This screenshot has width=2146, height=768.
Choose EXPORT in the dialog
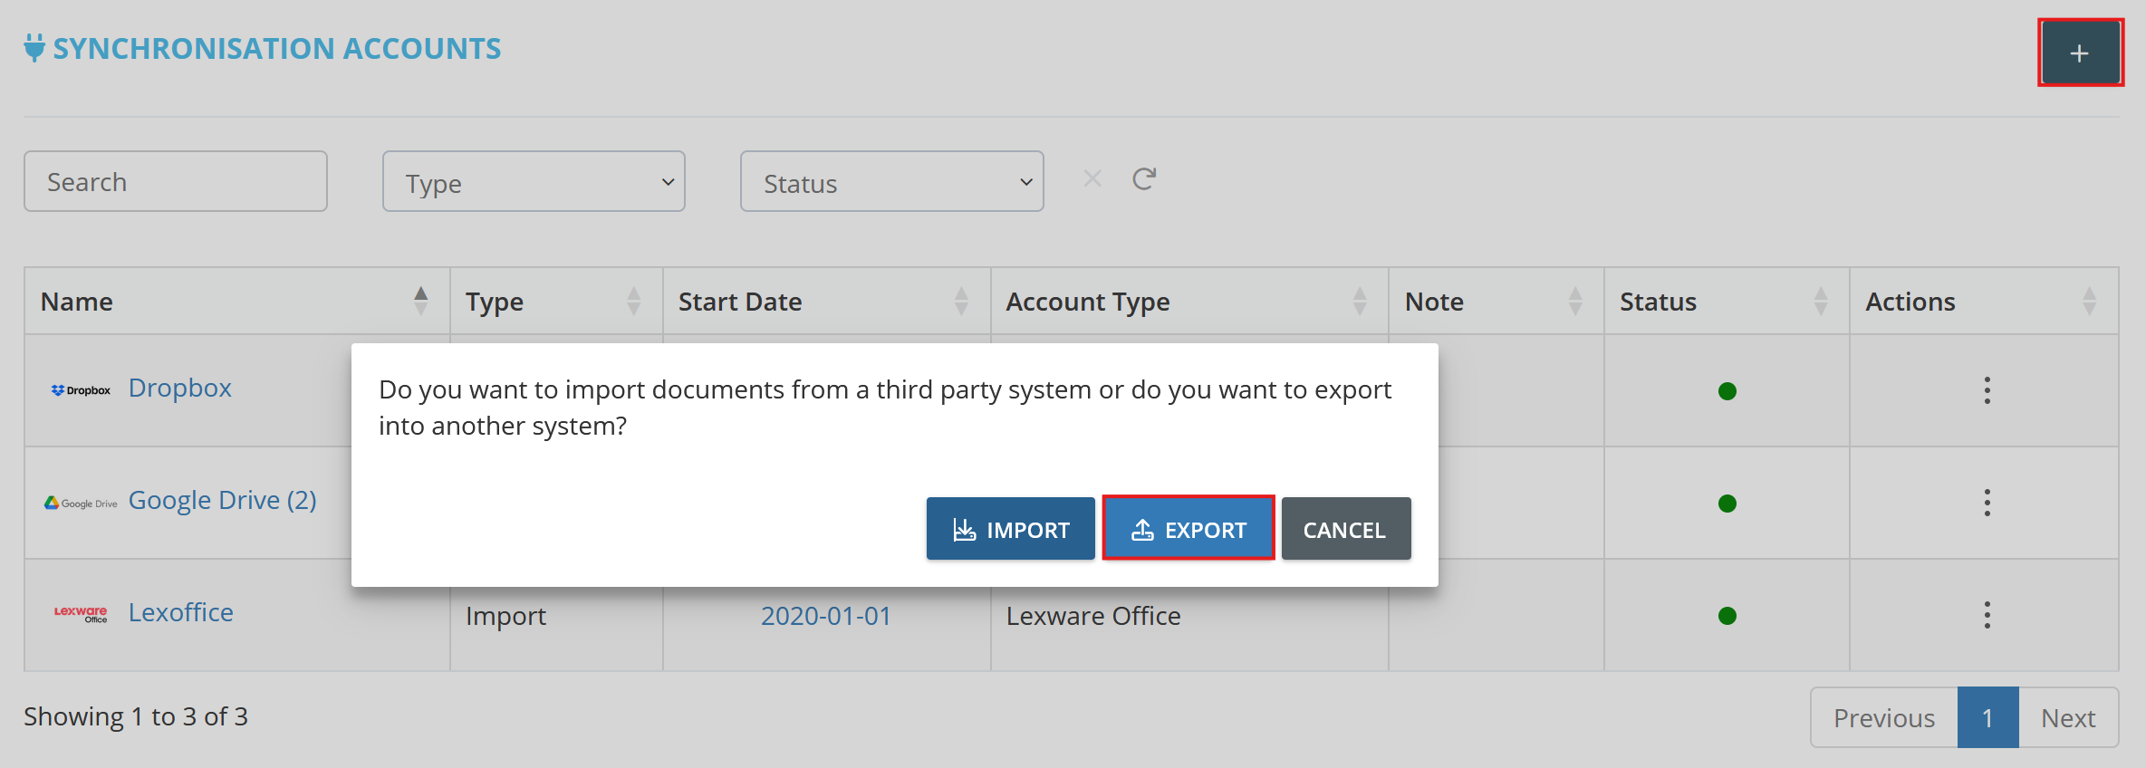pyautogui.click(x=1188, y=529)
